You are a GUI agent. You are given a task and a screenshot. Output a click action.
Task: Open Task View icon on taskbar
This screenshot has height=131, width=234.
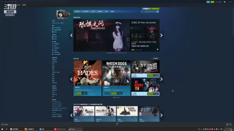coord(6,129)
